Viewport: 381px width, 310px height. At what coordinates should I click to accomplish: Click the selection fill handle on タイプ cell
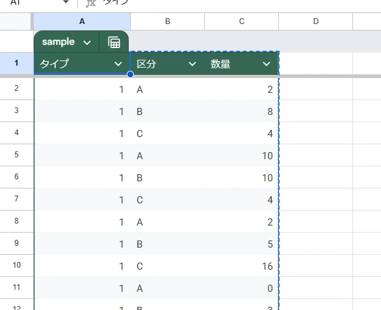(130, 74)
